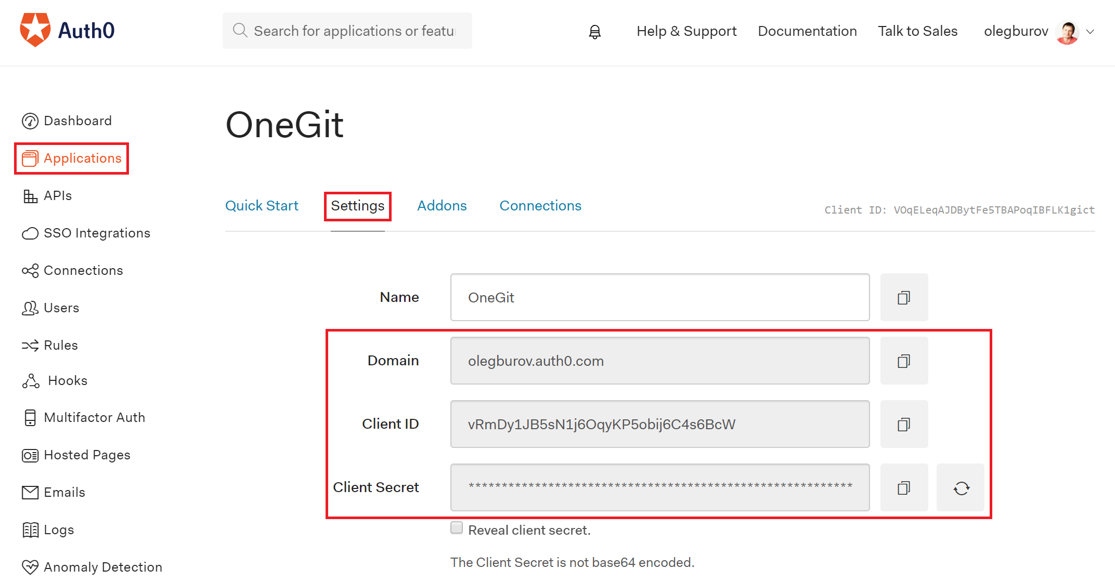The height and width of the screenshot is (582, 1115).
Task: Click the olegburov profile avatar
Action: [x=1067, y=32]
